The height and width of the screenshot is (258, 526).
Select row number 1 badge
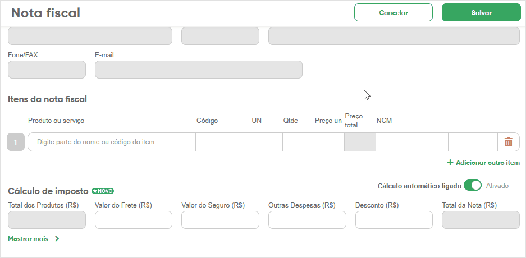point(15,142)
